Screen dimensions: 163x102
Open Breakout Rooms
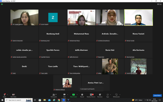pos(91,95)
